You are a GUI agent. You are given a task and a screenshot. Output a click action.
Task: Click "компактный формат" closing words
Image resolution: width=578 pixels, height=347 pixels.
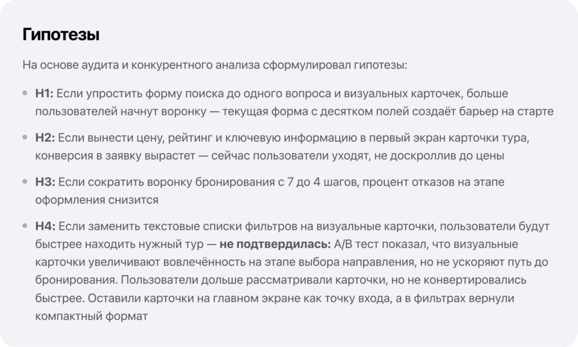pyautogui.click(x=91, y=316)
